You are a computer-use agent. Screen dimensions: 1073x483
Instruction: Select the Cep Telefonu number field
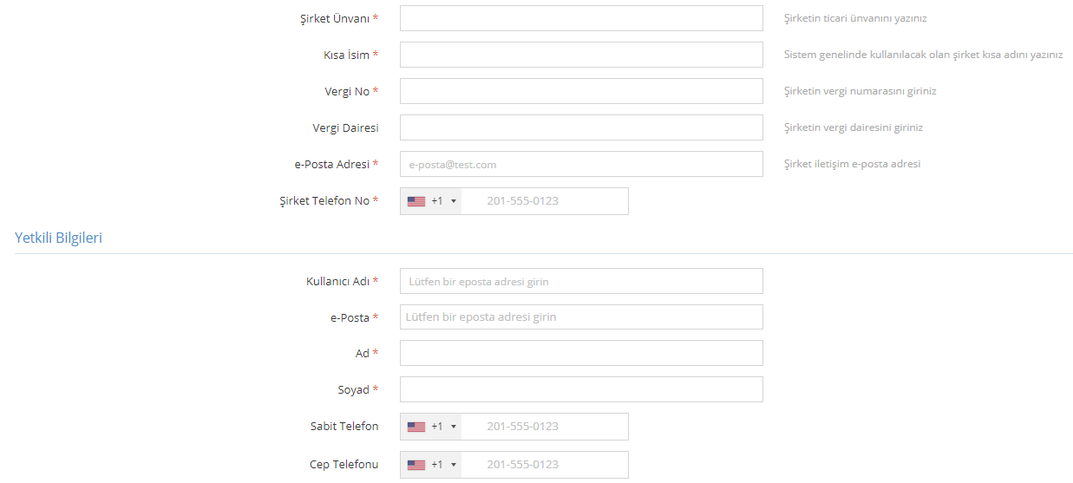click(x=545, y=465)
